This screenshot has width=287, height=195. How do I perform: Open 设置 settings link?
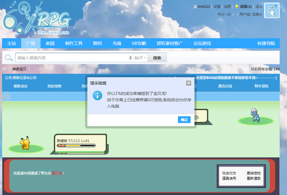pos(217,7)
